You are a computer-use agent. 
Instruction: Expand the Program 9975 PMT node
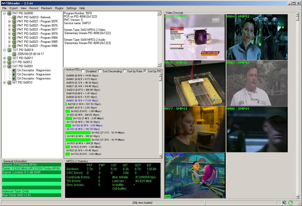coord(9,22)
